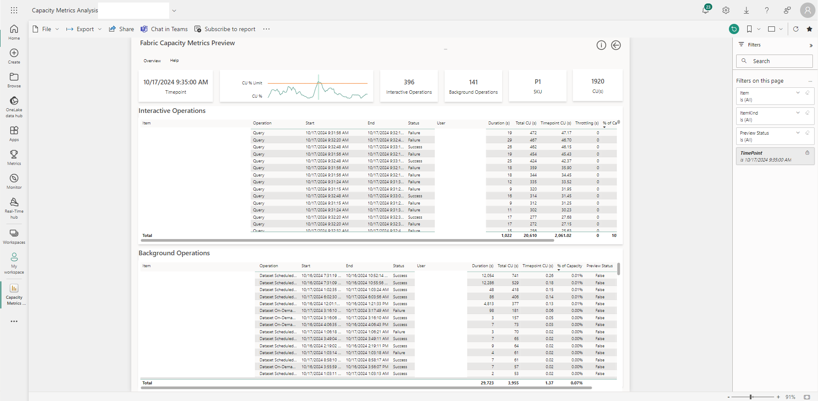This screenshot has height=401, width=818.
Task: Open the Help tab
Action: pos(174,61)
